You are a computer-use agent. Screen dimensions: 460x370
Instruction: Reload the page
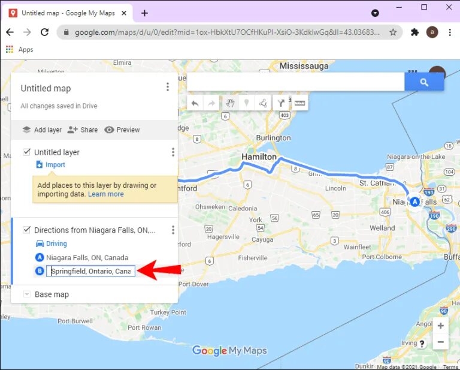coord(44,32)
